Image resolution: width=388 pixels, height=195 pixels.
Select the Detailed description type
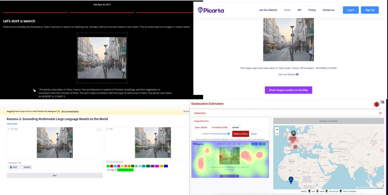26,167
